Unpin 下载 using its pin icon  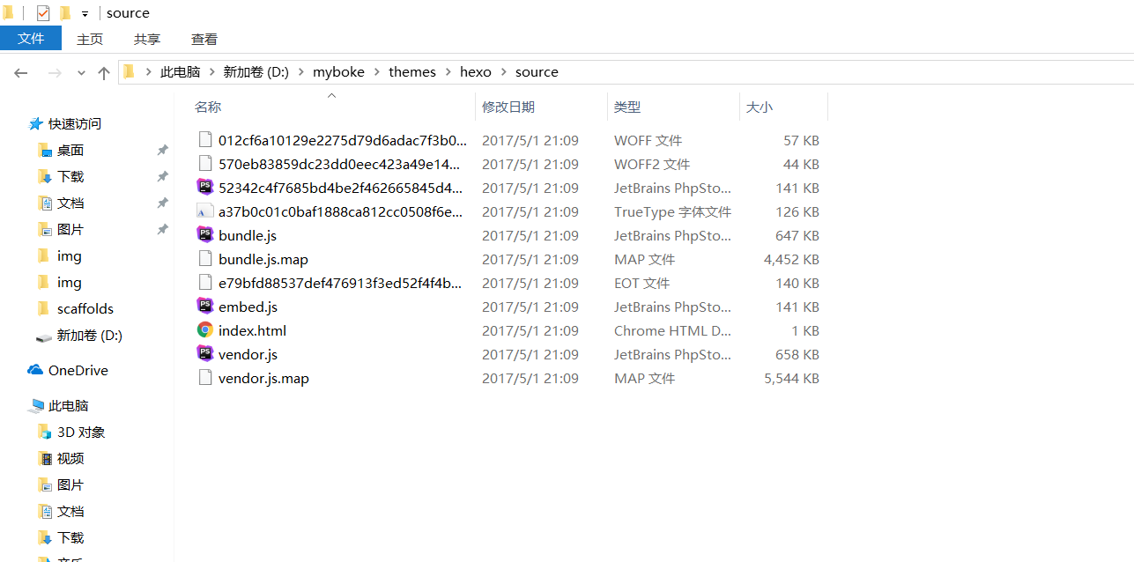(162, 177)
